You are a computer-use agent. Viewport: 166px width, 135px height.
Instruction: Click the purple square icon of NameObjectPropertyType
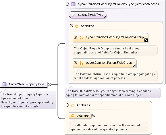point(4,84)
